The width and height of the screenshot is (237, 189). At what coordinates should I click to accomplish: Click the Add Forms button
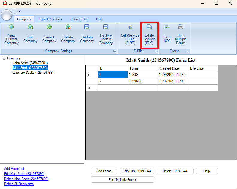(x=104, y=171)
